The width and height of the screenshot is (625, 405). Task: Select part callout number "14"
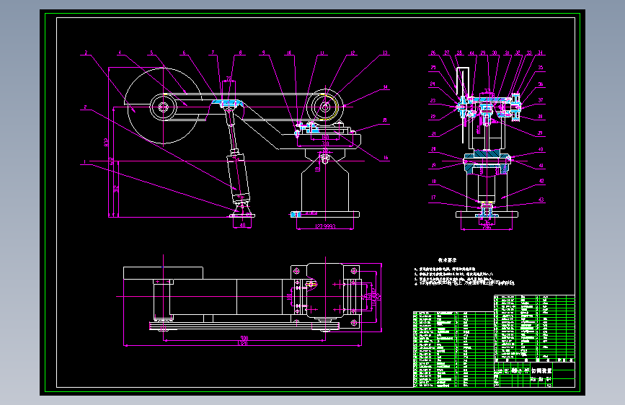(x=386, y=86)
